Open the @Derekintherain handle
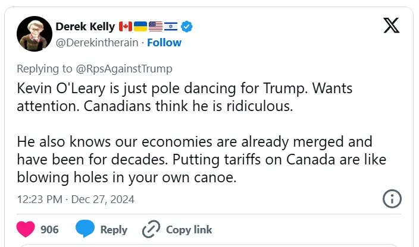 (96, 43)
